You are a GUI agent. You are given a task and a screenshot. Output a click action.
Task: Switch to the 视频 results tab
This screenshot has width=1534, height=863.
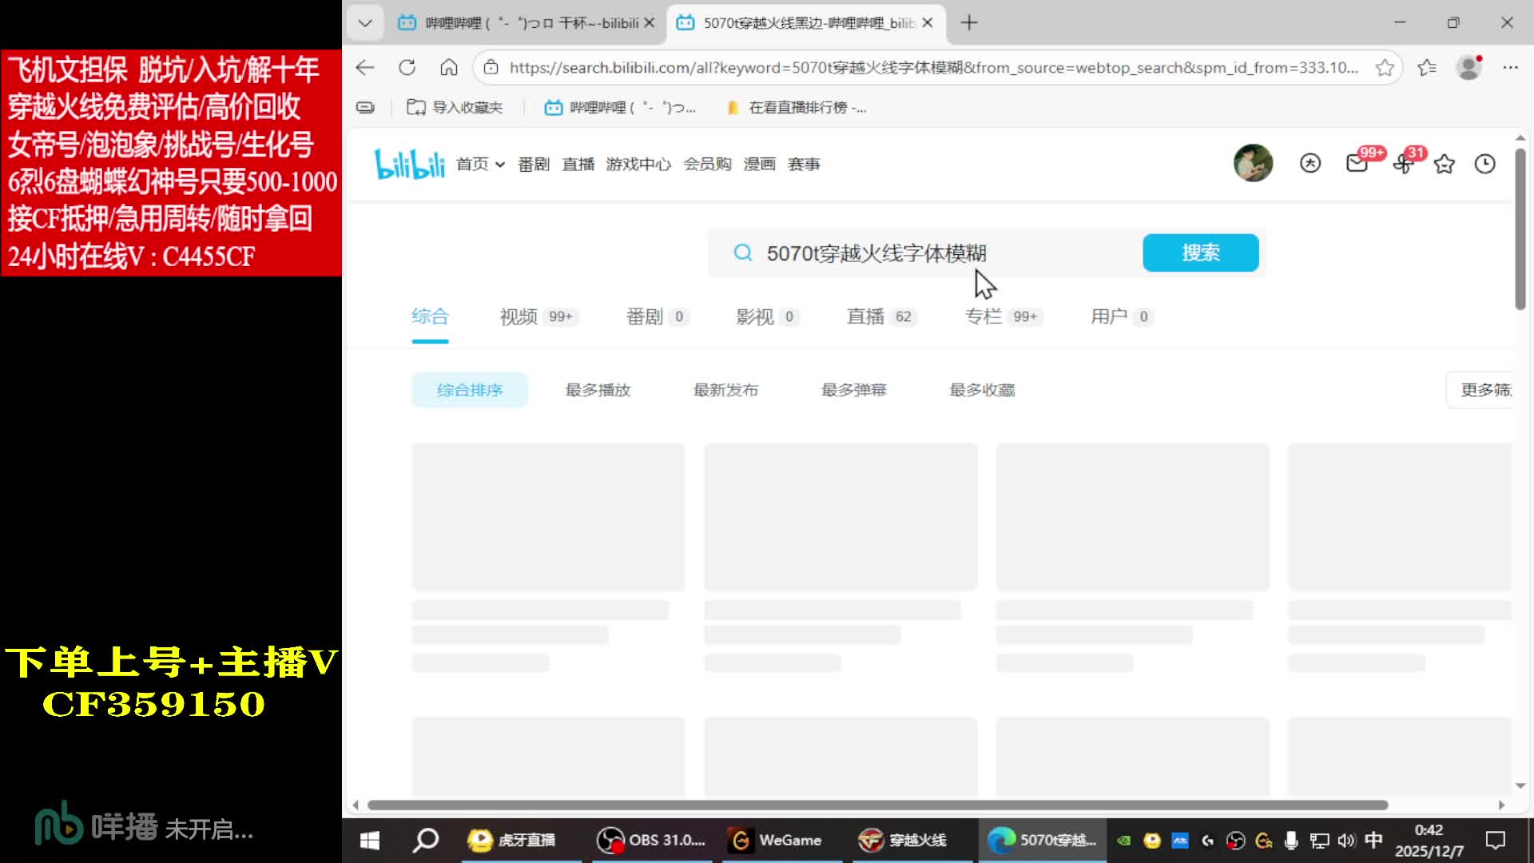[519, 316]
